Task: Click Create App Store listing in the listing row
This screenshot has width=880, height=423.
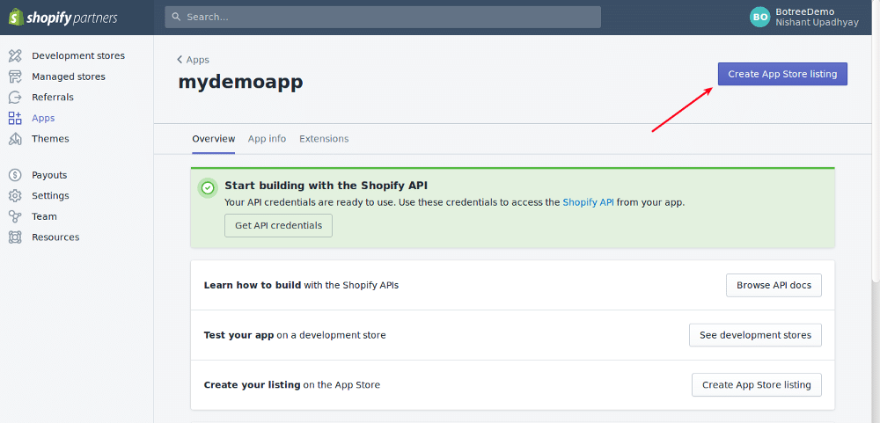Action: pos(757,385)
